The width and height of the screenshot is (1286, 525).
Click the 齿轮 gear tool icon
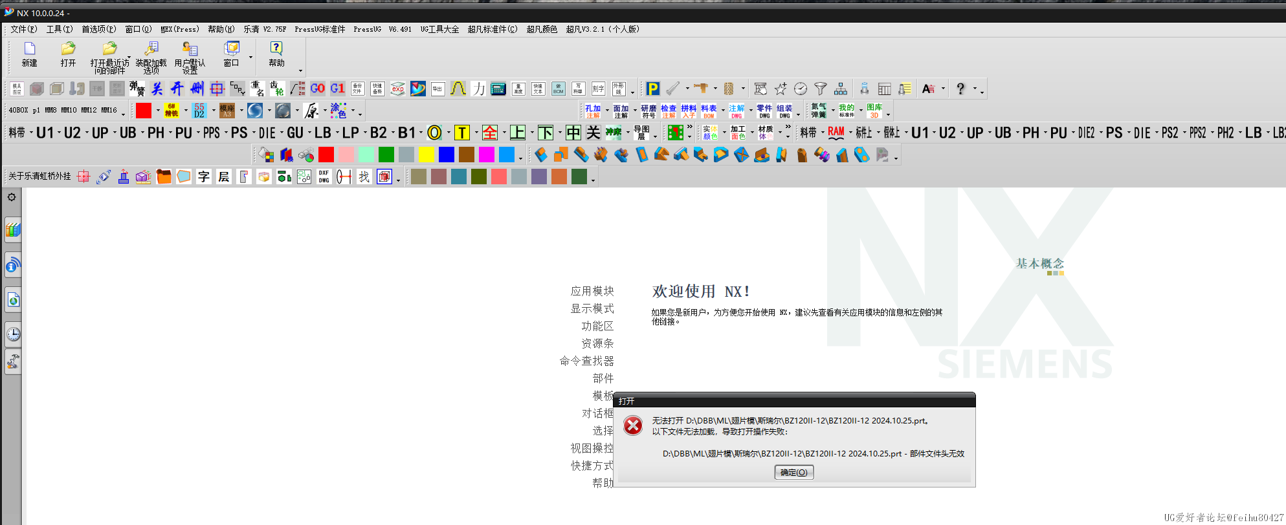pyautogui.click(x=277, y=89)
